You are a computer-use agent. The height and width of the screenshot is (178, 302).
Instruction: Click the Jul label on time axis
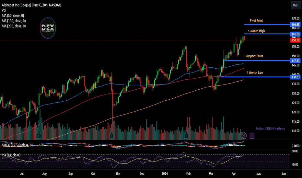(x=22, y=173)
